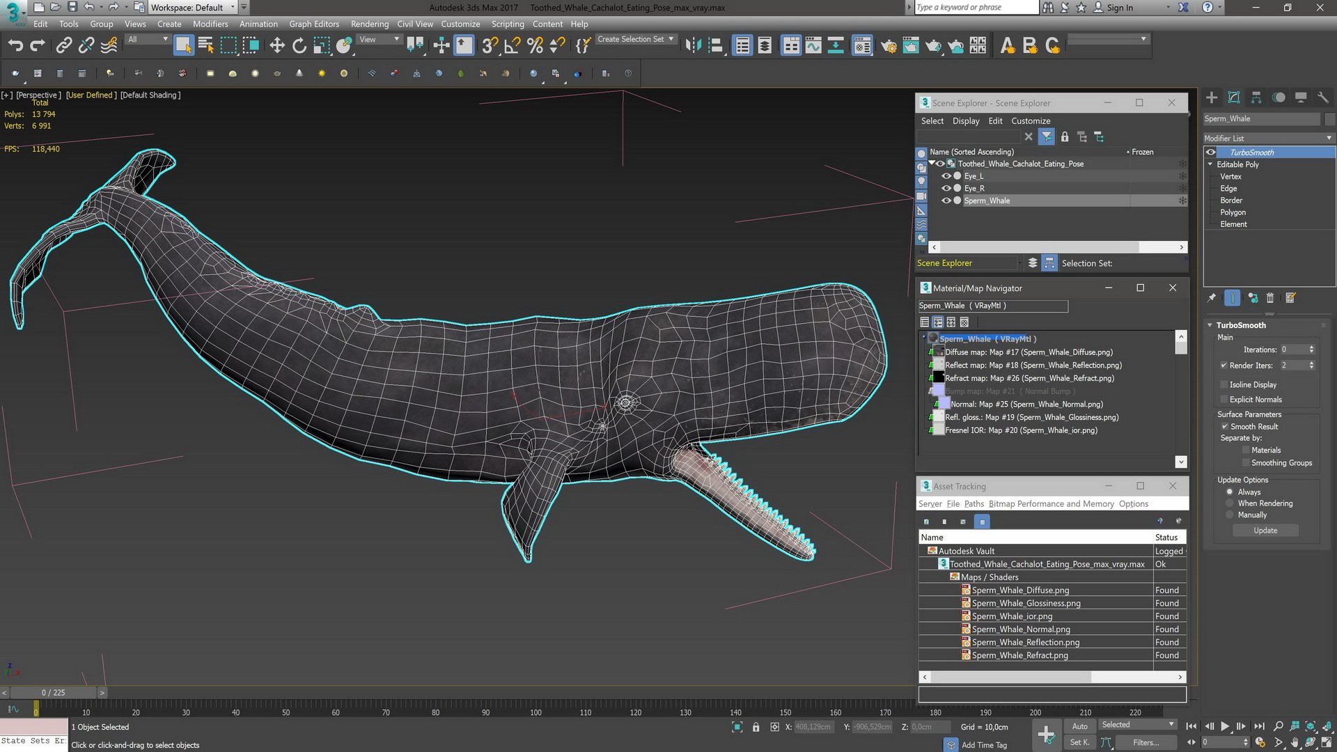The width and height of the screenshot is (1337, 752).
Task: Open the Rendering menu
Action: tap(370, 24)
